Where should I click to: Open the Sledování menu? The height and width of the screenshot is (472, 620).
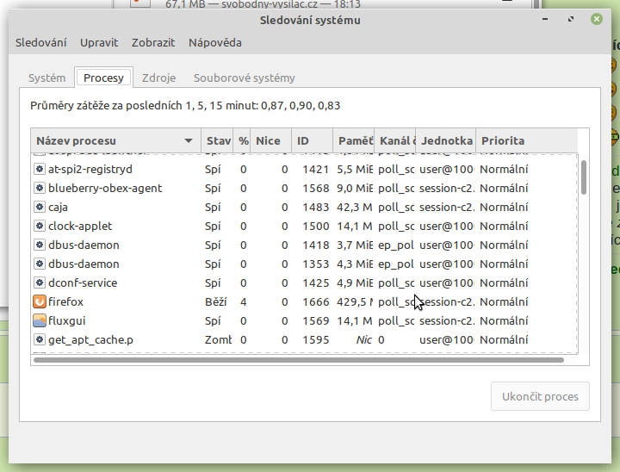(40, 42)
